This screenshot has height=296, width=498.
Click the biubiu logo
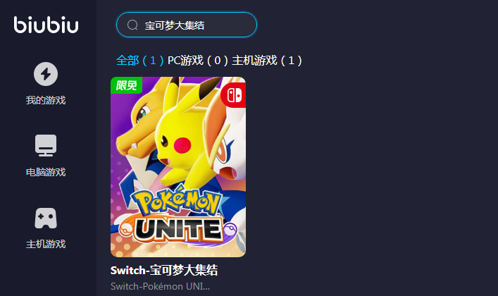tap(46, 25)
